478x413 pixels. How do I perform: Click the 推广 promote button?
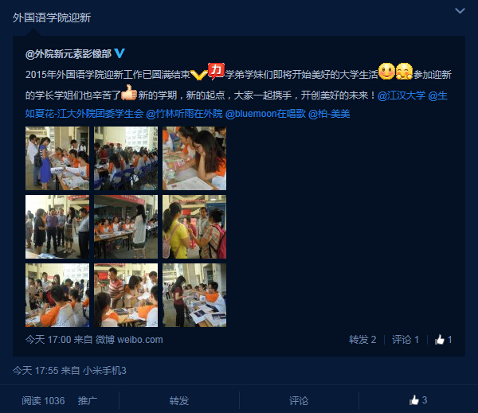click(x=88, y=400)
